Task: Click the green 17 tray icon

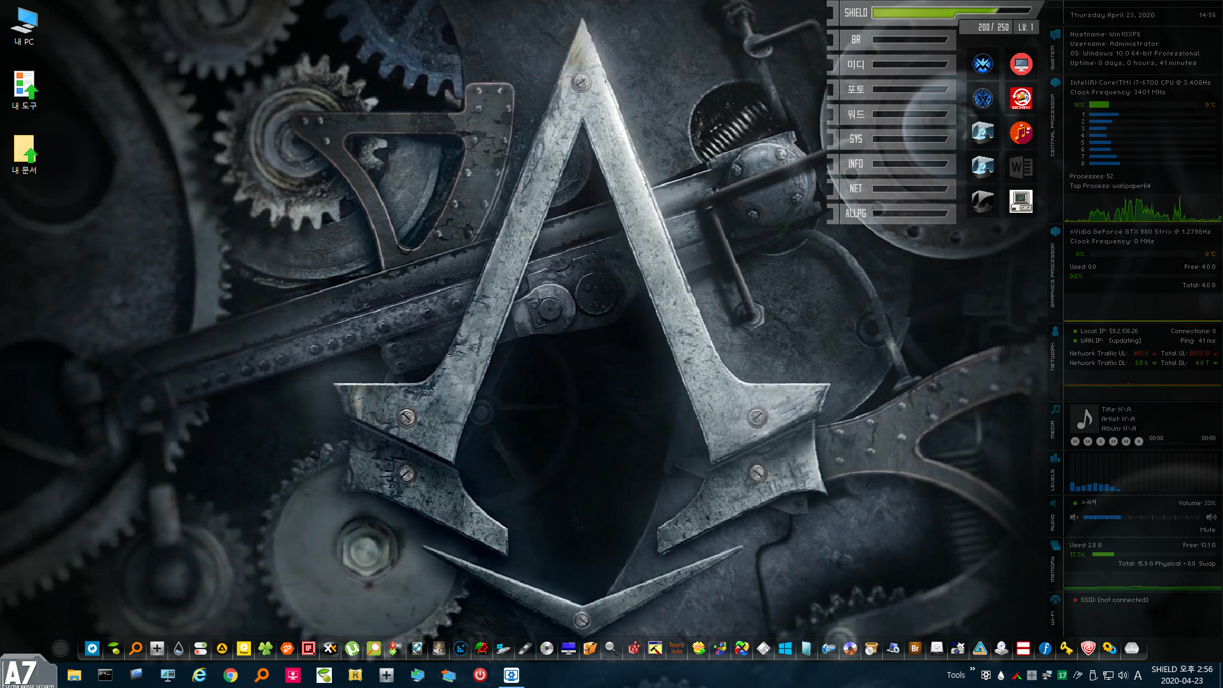Action: (1062, 675)
